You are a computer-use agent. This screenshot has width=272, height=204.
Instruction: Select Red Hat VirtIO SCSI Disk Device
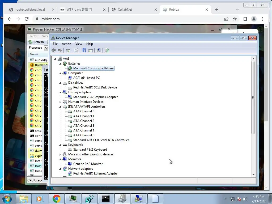tap(95, 87)
